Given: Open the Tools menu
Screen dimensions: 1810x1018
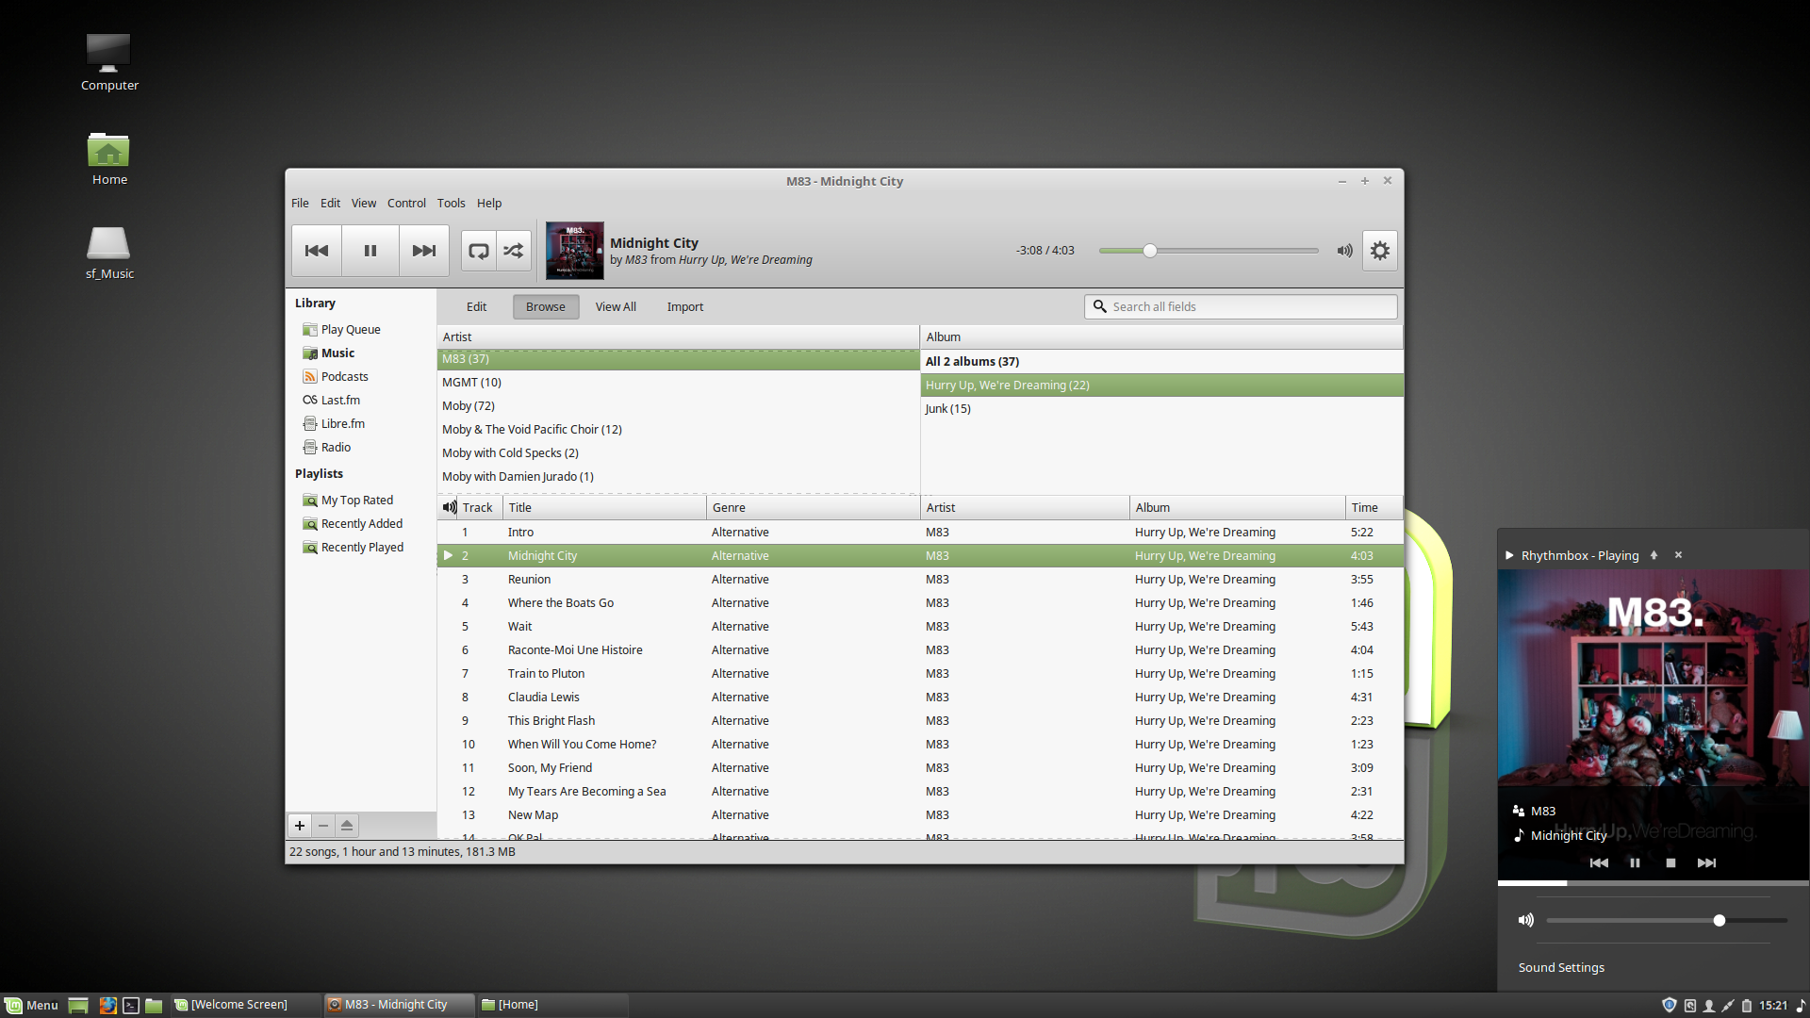Looking at the screenshot, I should pyautogui.click(x=451, y=204).
